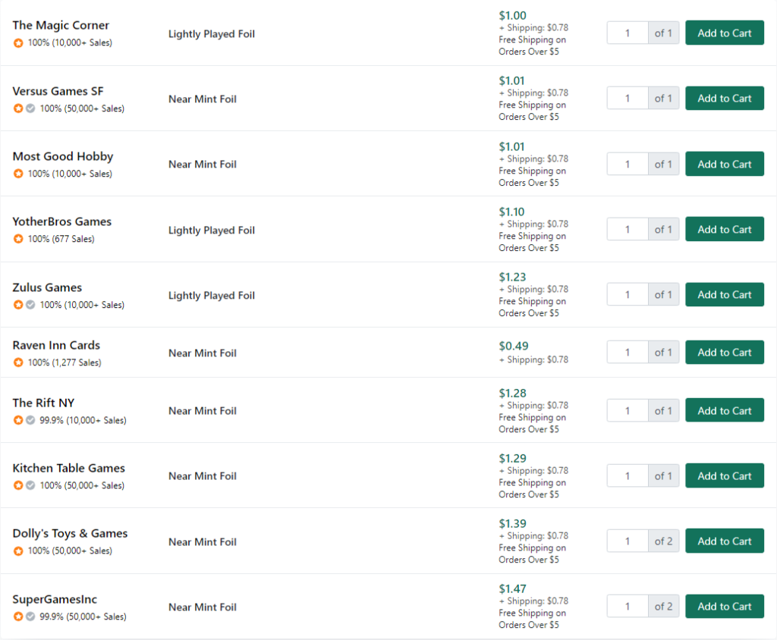Click gray verified checkmark for SuperGamesInc

click(x=30, y=616)
